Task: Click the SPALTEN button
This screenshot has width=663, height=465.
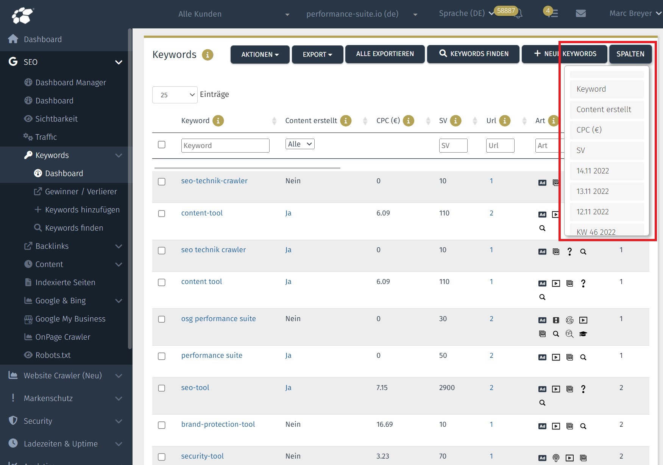Action: 630,54
